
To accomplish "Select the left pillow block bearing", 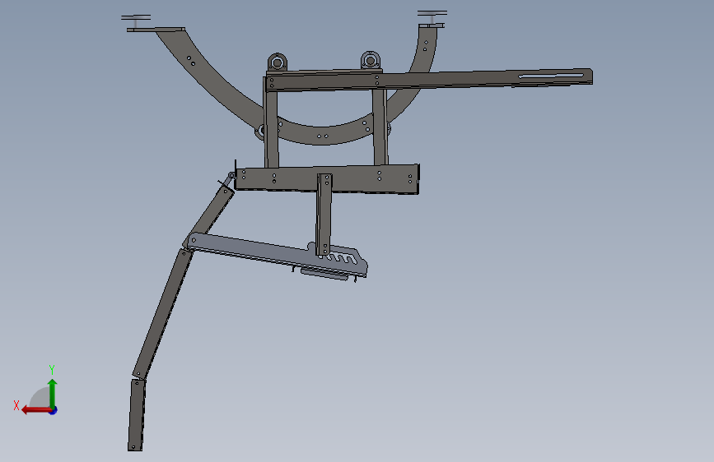I will point(277,62).
